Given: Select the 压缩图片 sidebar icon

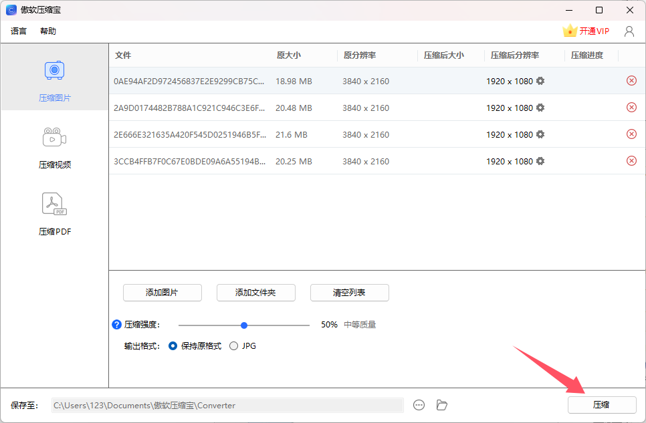Looking at the screenshot, I should tap(54, 80).
